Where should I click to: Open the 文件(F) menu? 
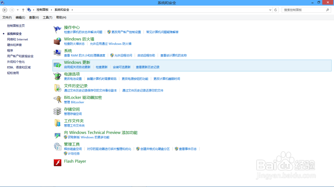pyautogui.click(x=7, y=17)
